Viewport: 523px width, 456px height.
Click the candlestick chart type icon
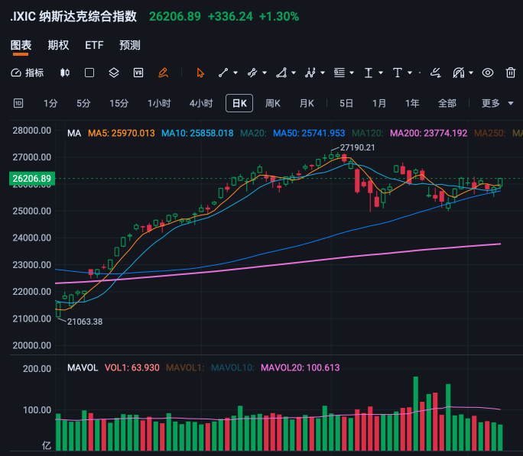point(65,73)
